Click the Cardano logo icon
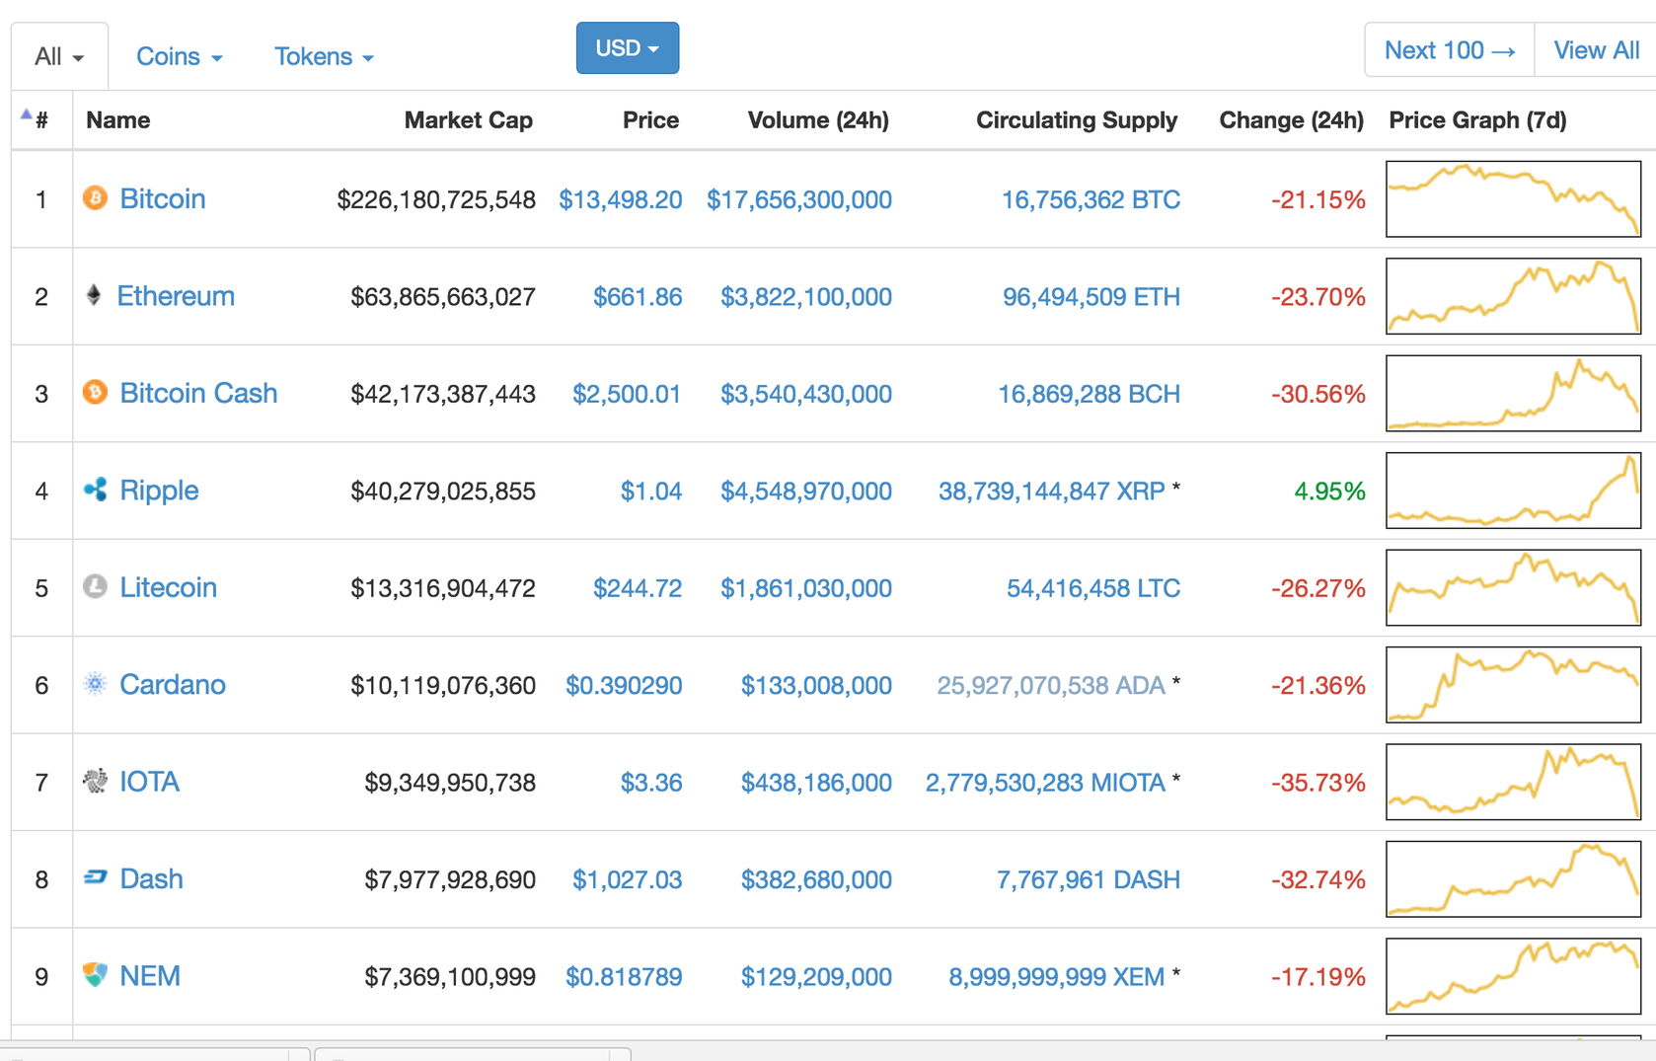Screen dimensions: 1656x1061 [95, 684]
